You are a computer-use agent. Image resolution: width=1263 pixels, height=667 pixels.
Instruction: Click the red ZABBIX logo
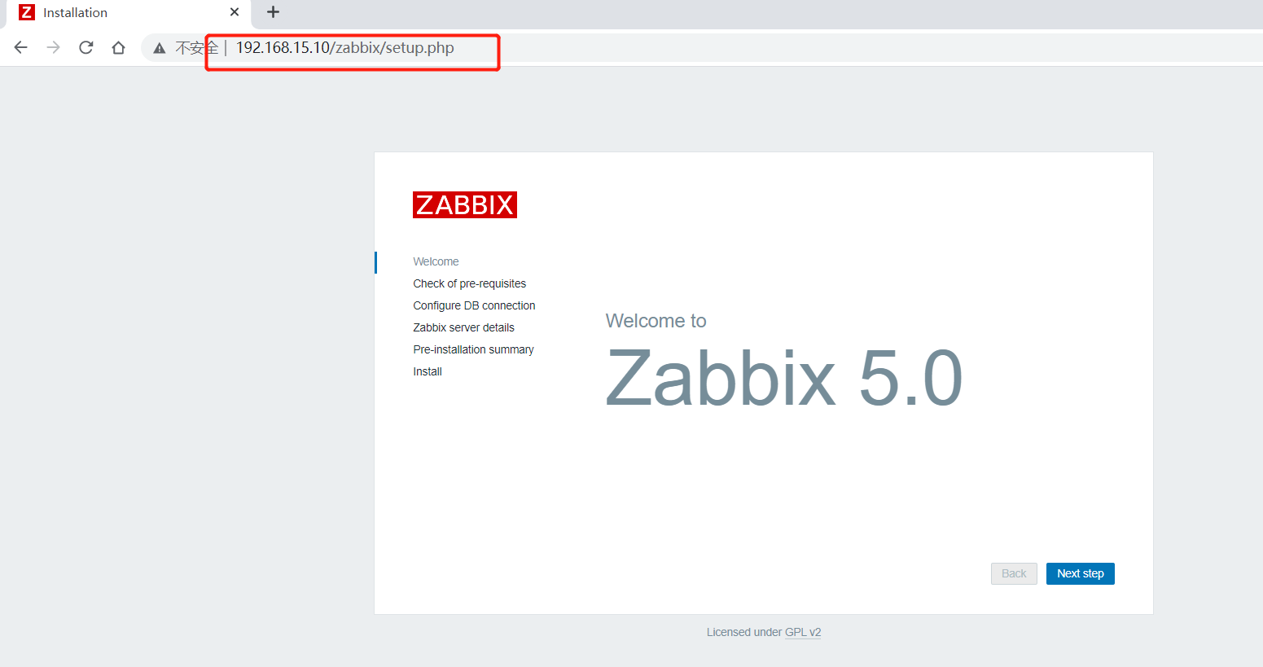click(465, 204)
